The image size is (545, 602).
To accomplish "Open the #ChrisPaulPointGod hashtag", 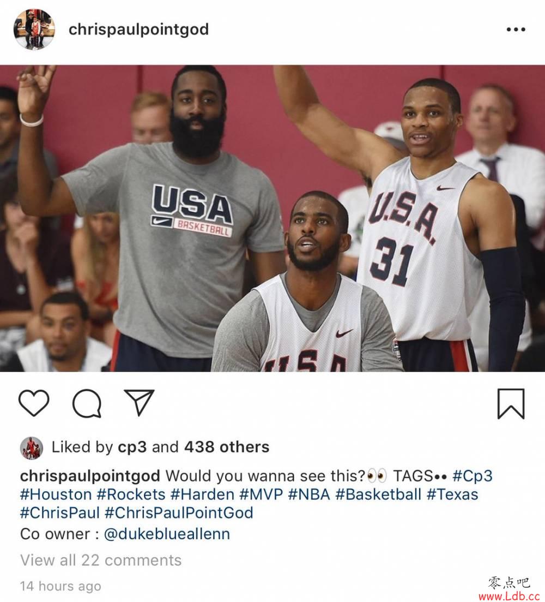I will [179, 513].
